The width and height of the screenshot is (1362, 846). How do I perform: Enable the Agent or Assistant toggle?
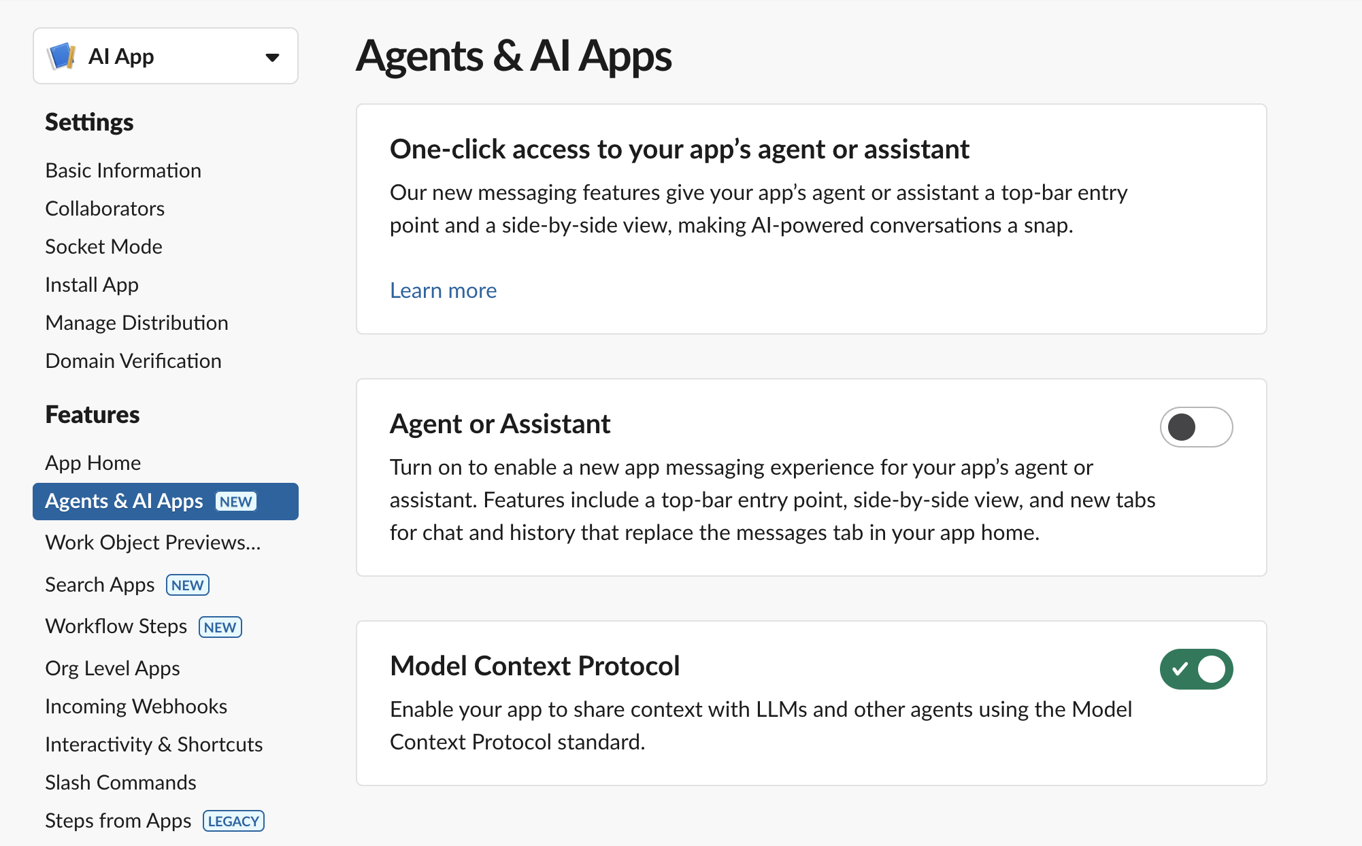pyautogui.click(x=1195, y=427)
